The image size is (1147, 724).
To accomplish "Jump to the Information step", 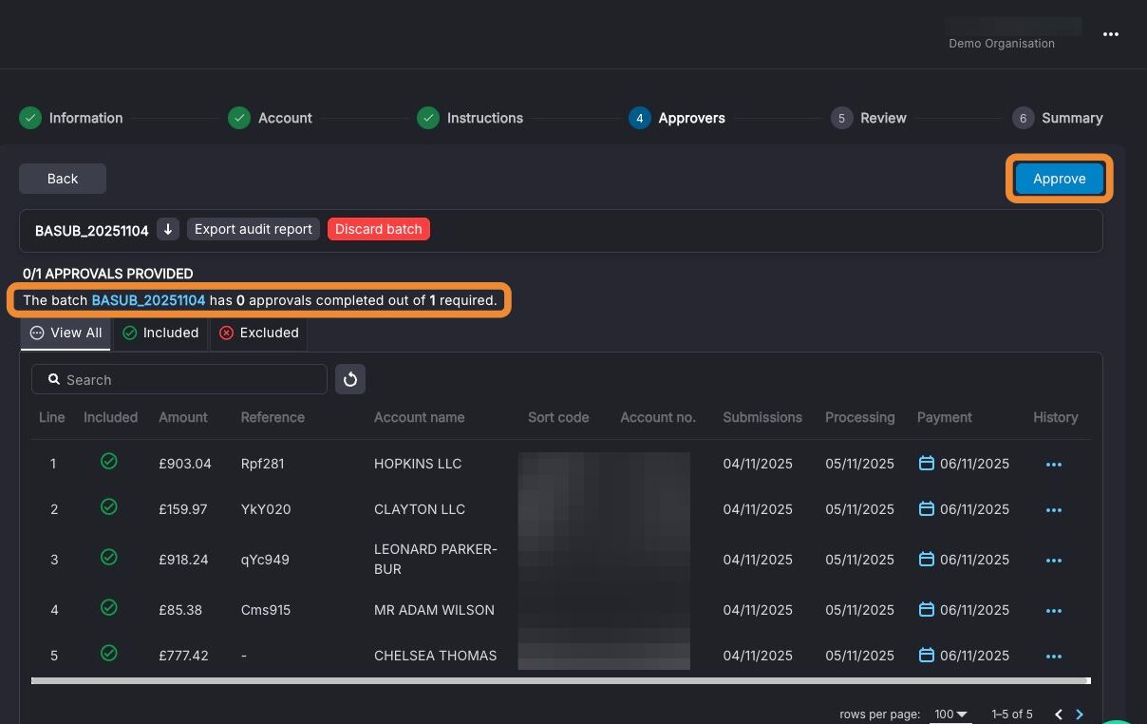I will 71,118.
